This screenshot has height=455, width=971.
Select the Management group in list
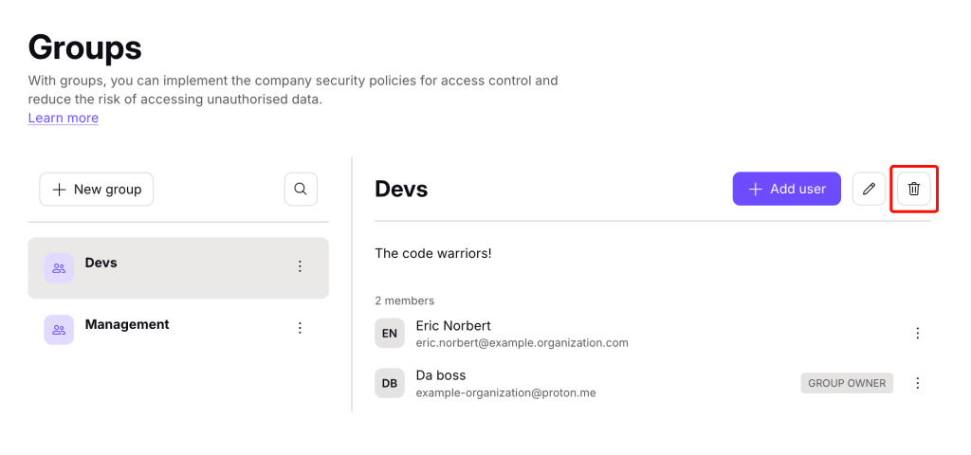[178, 329]
